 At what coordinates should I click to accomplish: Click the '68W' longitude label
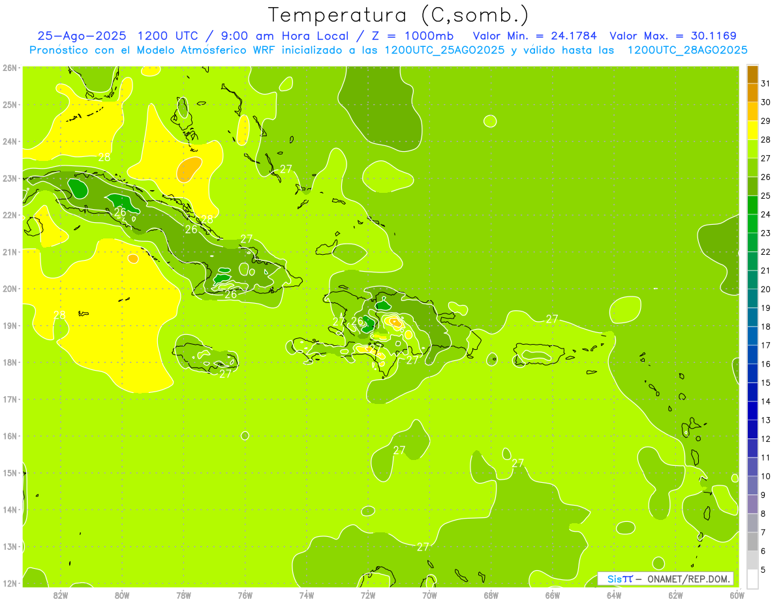[491, 595]
